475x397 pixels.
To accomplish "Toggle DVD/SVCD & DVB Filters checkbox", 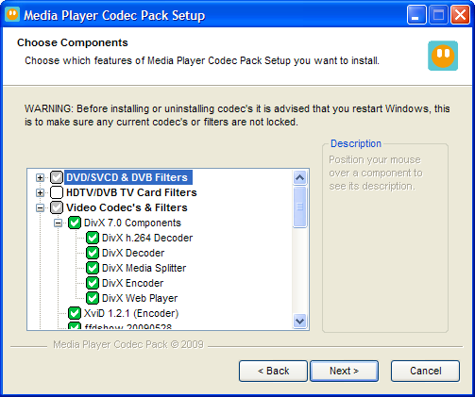I will (57, 177).
